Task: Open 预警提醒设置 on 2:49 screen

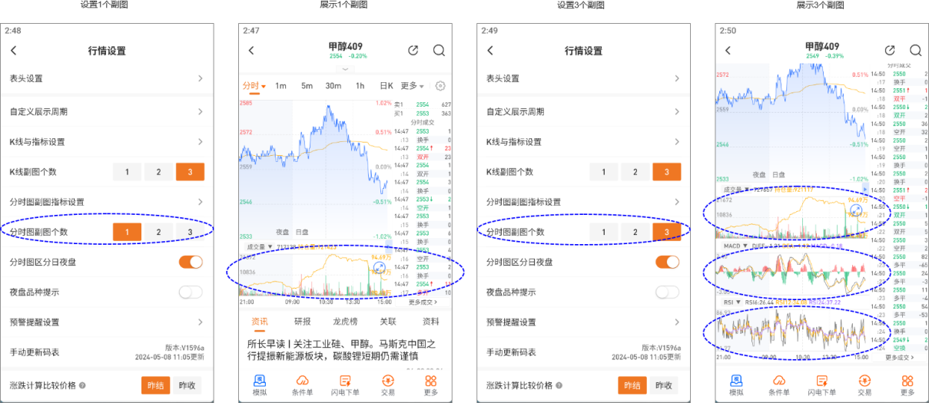Action: pos(583,322)
